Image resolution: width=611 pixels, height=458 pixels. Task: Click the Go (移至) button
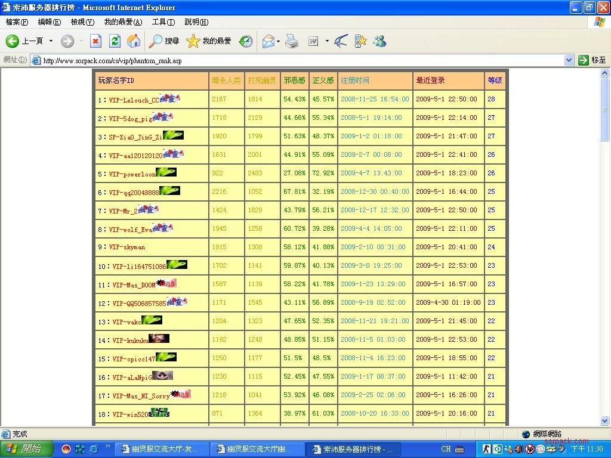pos(592,60)
